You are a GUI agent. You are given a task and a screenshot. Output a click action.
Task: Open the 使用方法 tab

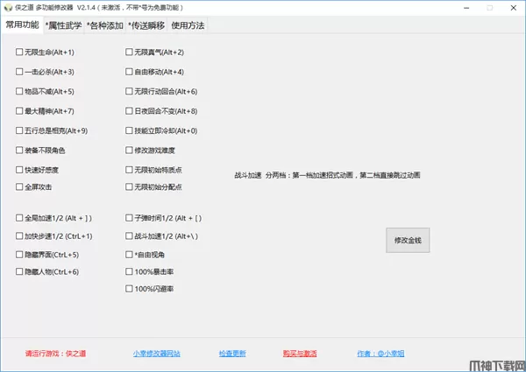(188, 25)
